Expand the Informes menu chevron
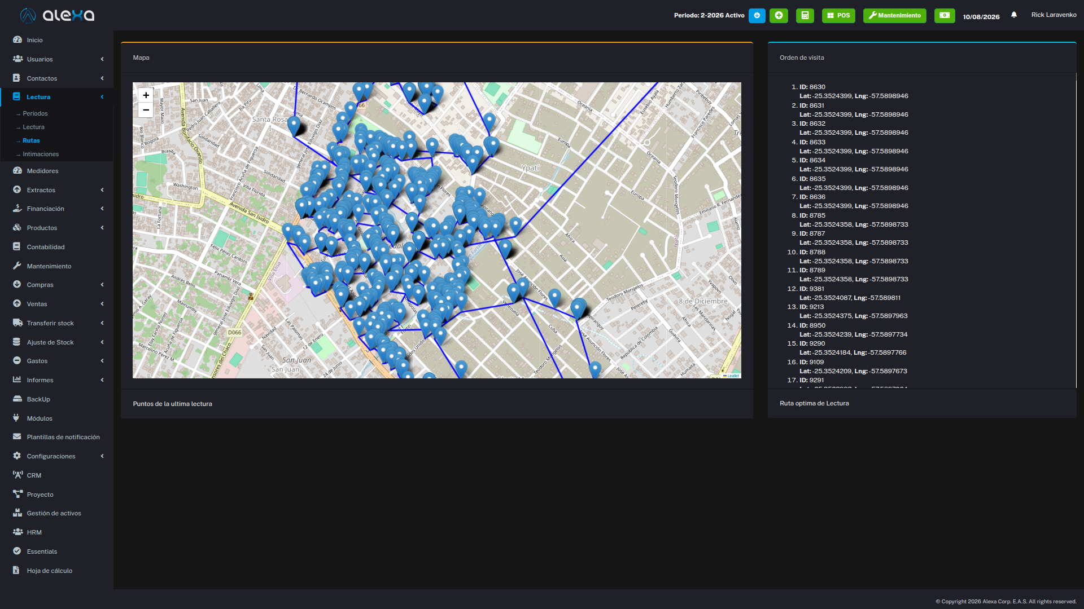Viewport: 1084px width, 609px height. tap(102, 380)
